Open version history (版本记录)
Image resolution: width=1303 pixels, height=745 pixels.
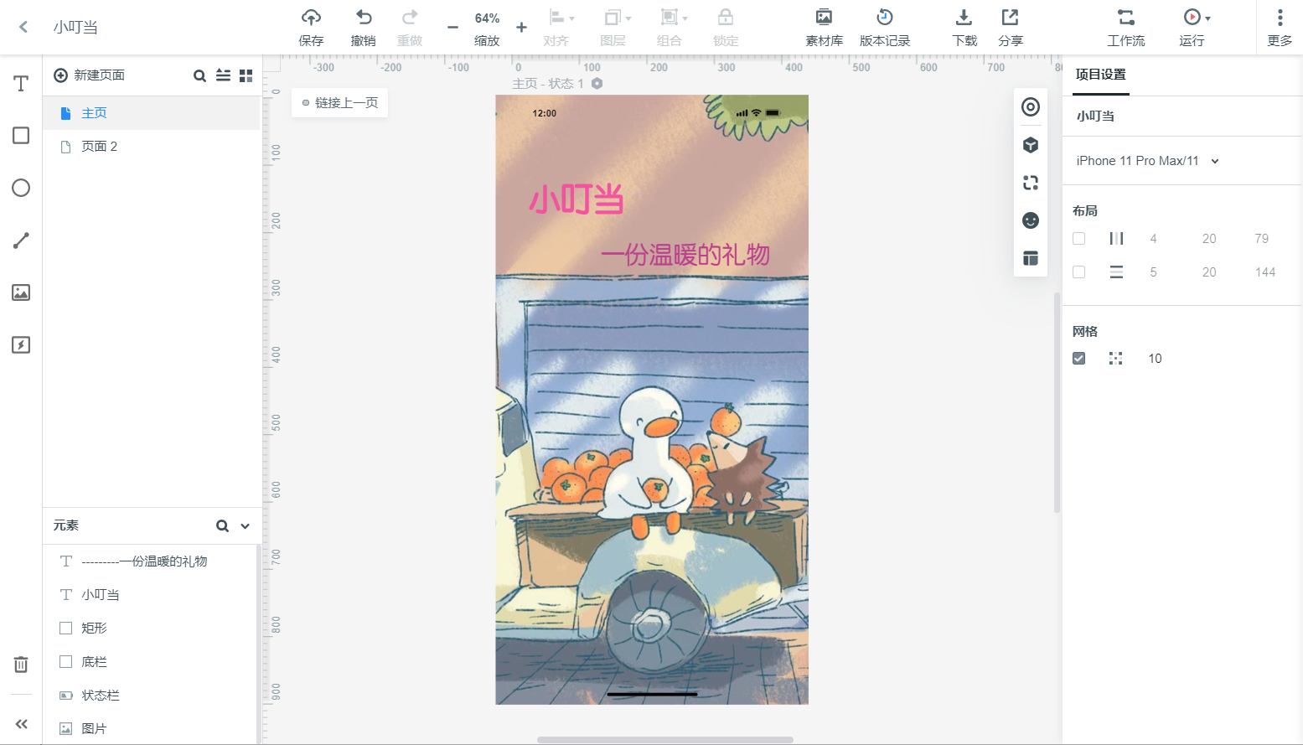pyautogui.click(x=885, y=27)
